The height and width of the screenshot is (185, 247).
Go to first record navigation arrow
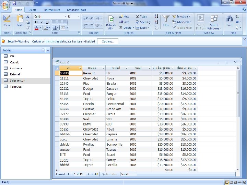tap(68, 174)
